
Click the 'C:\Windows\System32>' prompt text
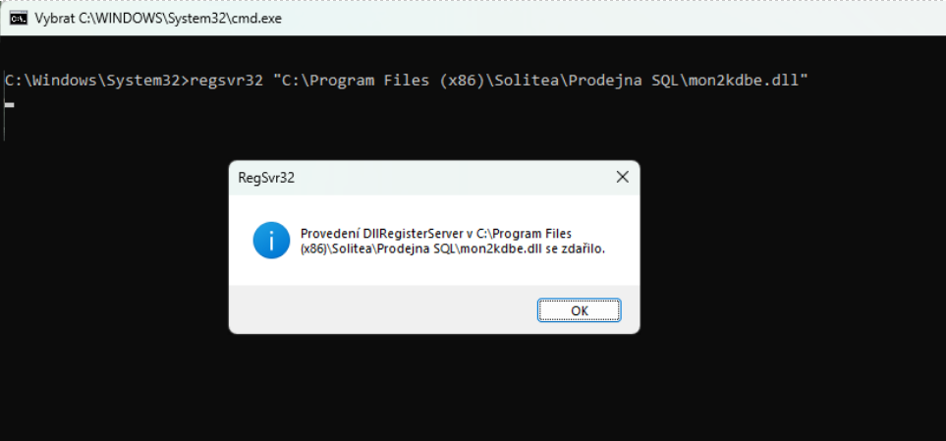(96, 81)
